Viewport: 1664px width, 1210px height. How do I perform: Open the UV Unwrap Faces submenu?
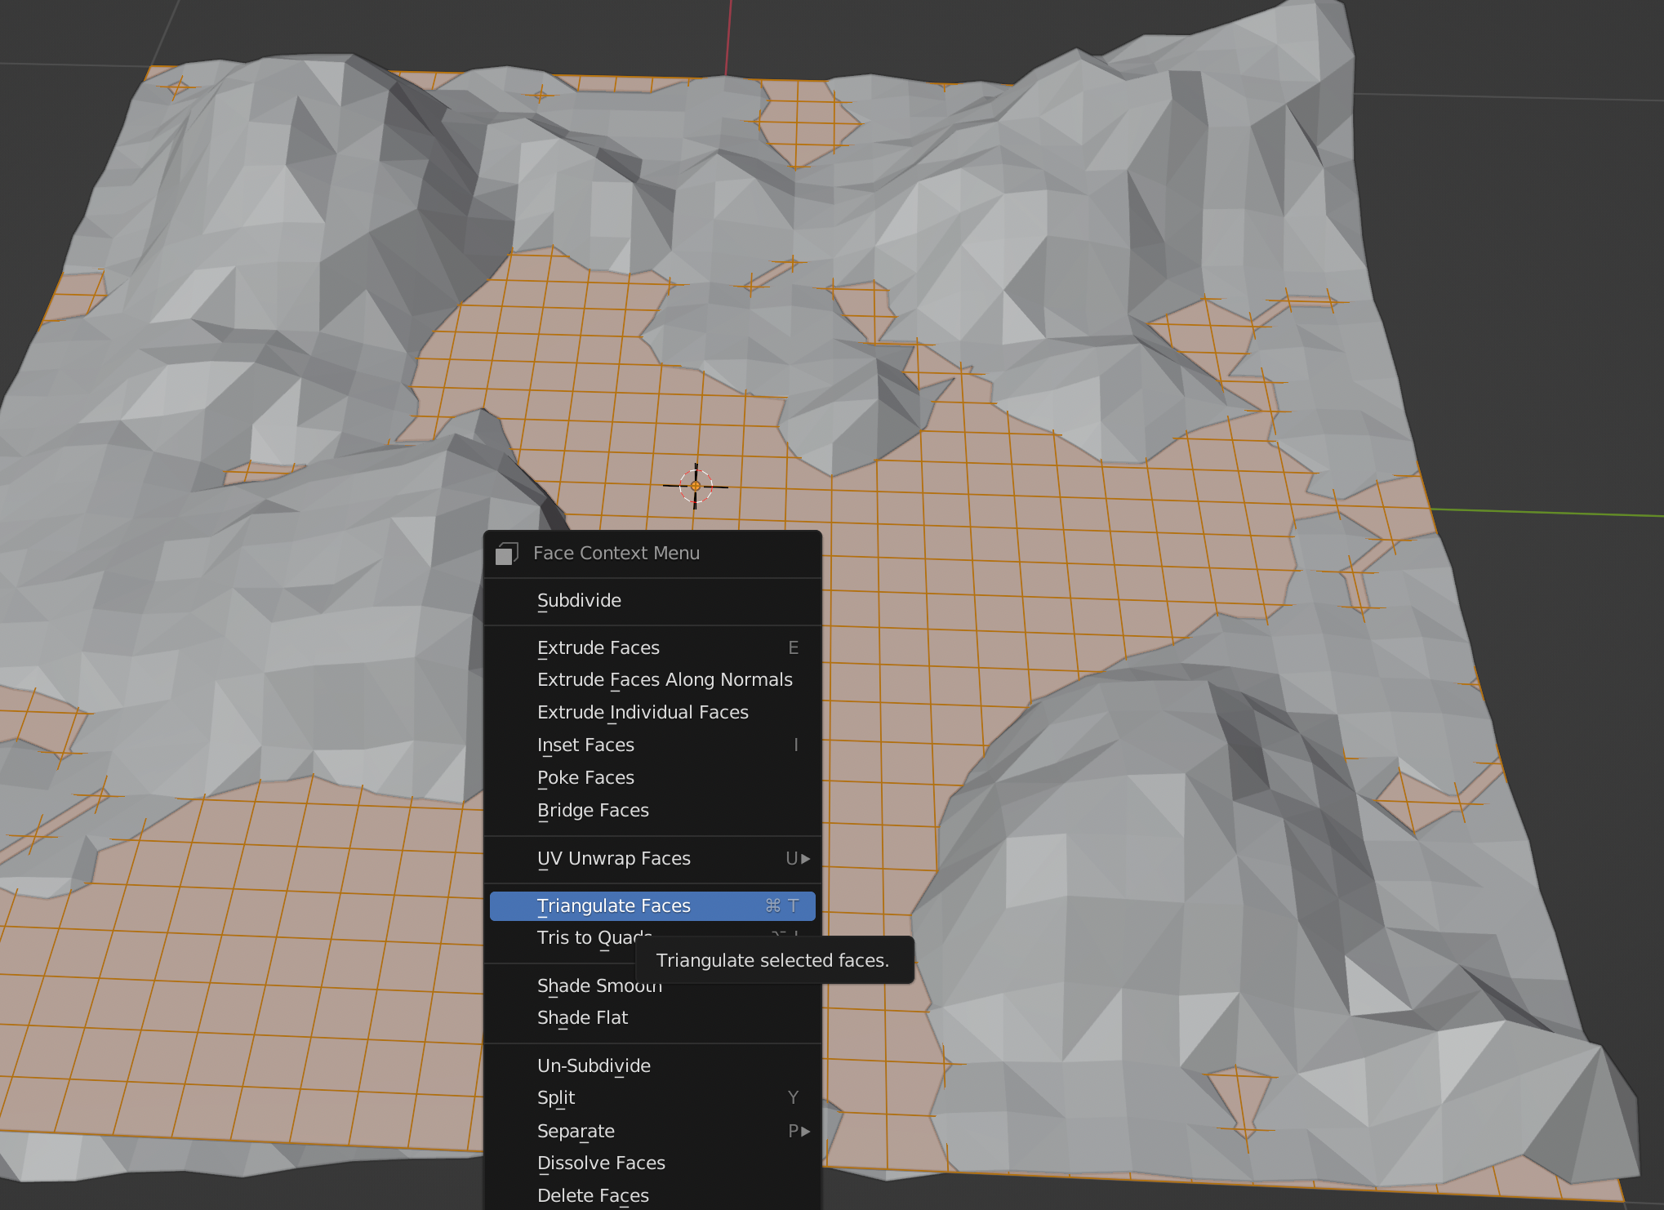click(x=614, y=859)
